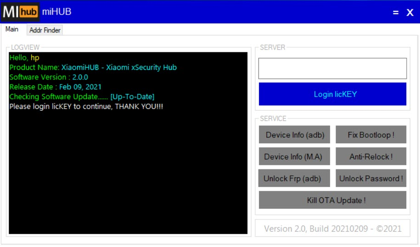Start Unlock Frp (adb)
Viewport: 420px width, 247px height.
click(x=294, y=178)
